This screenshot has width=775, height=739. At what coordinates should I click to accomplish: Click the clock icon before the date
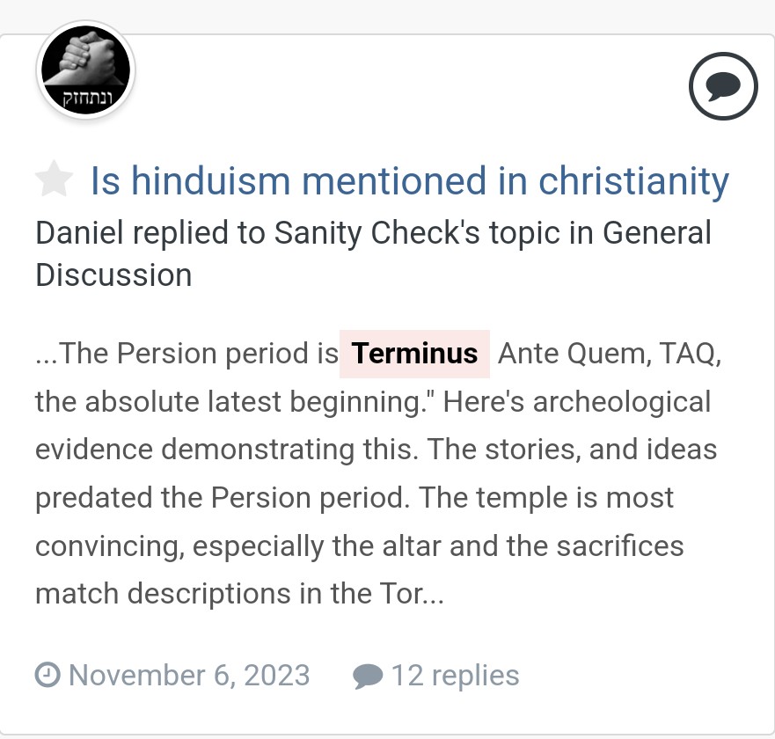pyautogui.click(x=48, y=675)
